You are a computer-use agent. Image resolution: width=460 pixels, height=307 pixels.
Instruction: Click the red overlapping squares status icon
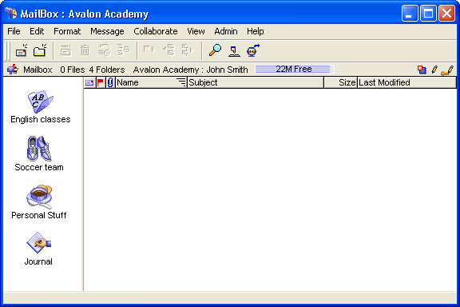click(422, 70)
